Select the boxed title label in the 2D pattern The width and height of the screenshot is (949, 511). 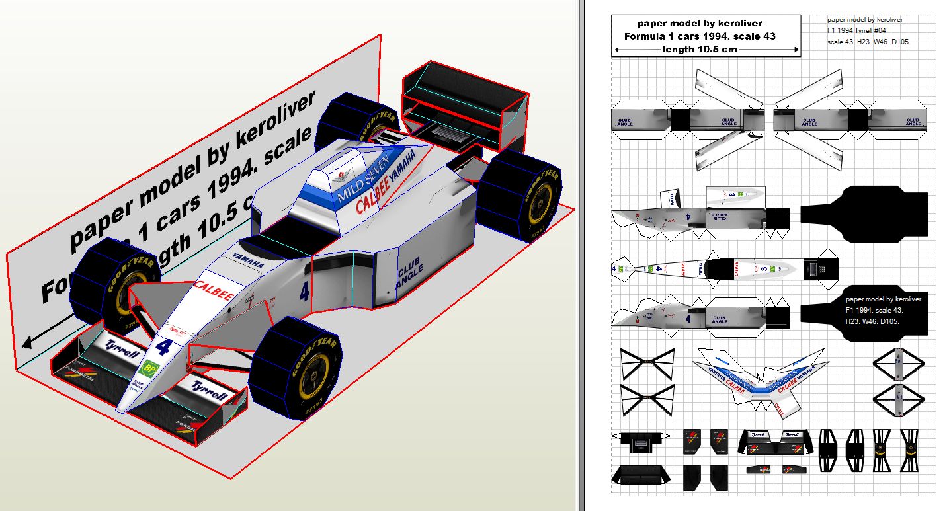coord(705,35)
